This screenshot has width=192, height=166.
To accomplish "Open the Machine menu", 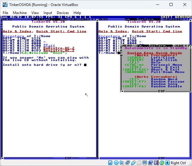I will click(20, 13).
